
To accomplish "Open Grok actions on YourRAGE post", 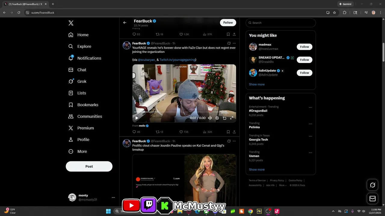I will click(x=229, y=43).
